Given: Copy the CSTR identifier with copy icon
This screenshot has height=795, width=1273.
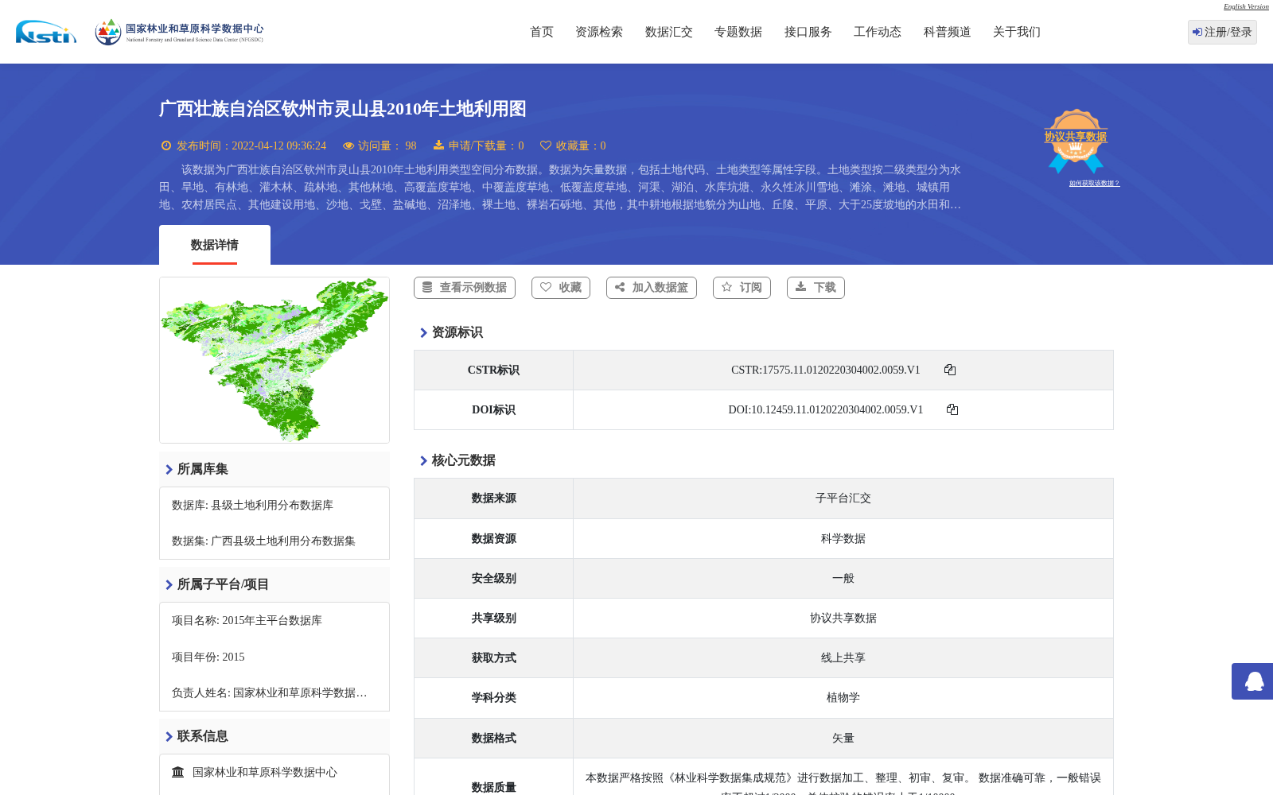Looking at the screenshot, I should 950,370.
